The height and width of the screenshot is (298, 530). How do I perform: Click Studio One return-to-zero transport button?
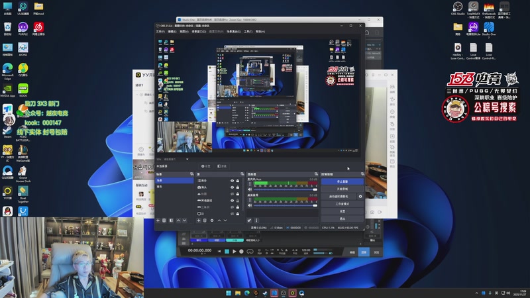(x=219, y=252)
